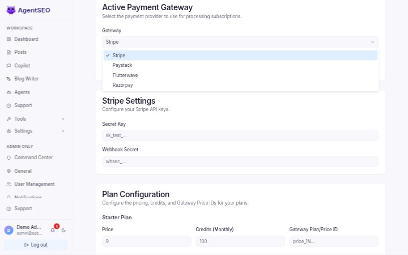Screen dimensions: 408x255
Task: Click the Settings gear icon
Action: tap(9, 131)
